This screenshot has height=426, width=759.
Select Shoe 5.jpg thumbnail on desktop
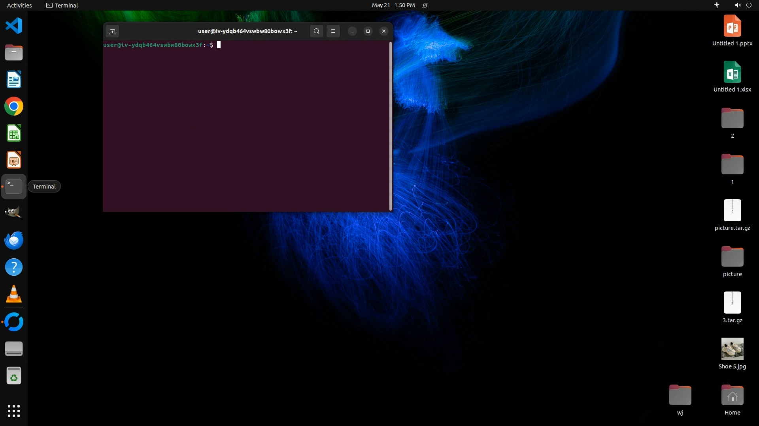coord(732,349)
